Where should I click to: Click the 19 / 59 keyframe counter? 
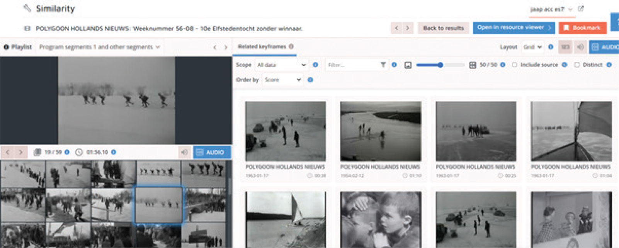pos(53,152)
